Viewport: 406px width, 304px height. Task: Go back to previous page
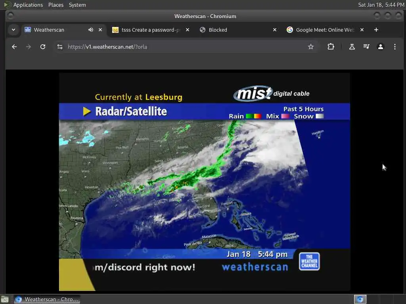pos(14,47)
